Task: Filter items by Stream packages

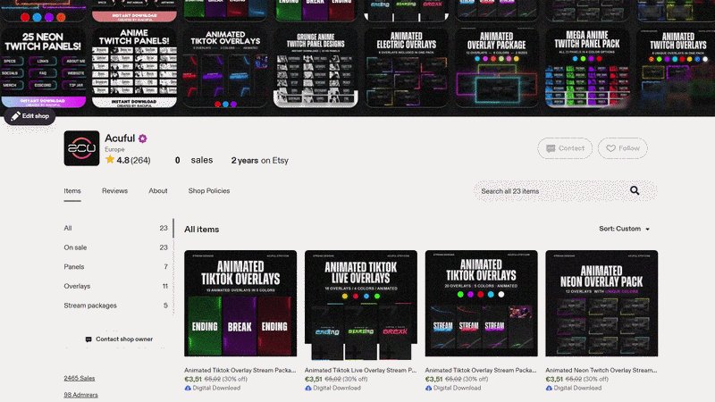Action: coord(116,306)
